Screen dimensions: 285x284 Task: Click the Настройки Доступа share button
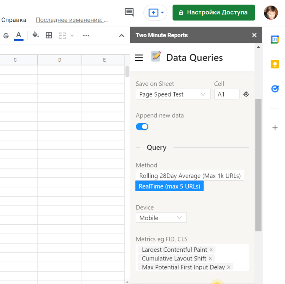[x=213, y=13]
